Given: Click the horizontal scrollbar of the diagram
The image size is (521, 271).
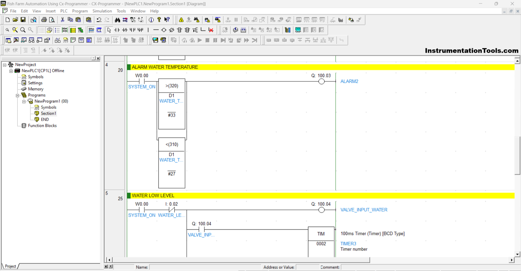Looking at the screenshot, I should coord(241,260).
